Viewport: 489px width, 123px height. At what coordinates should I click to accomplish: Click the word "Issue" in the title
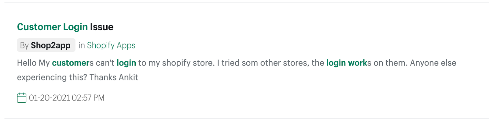[x=101, y=27]
